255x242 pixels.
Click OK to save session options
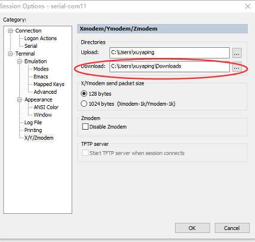(x=192, y=228)
